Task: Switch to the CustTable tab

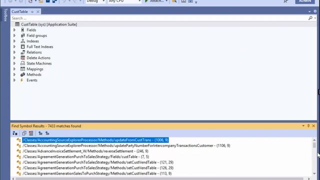Action: (x=19, y=11)
